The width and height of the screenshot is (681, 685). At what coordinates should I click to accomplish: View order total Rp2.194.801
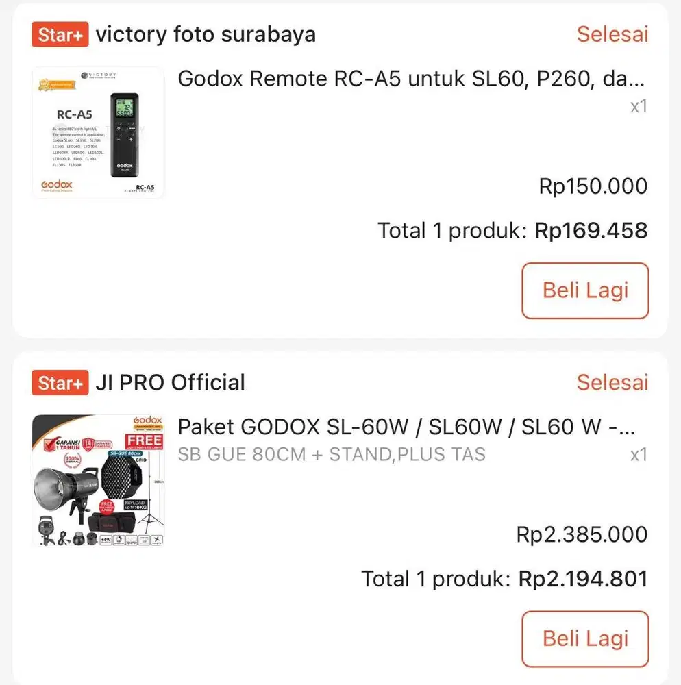[582, 580]
